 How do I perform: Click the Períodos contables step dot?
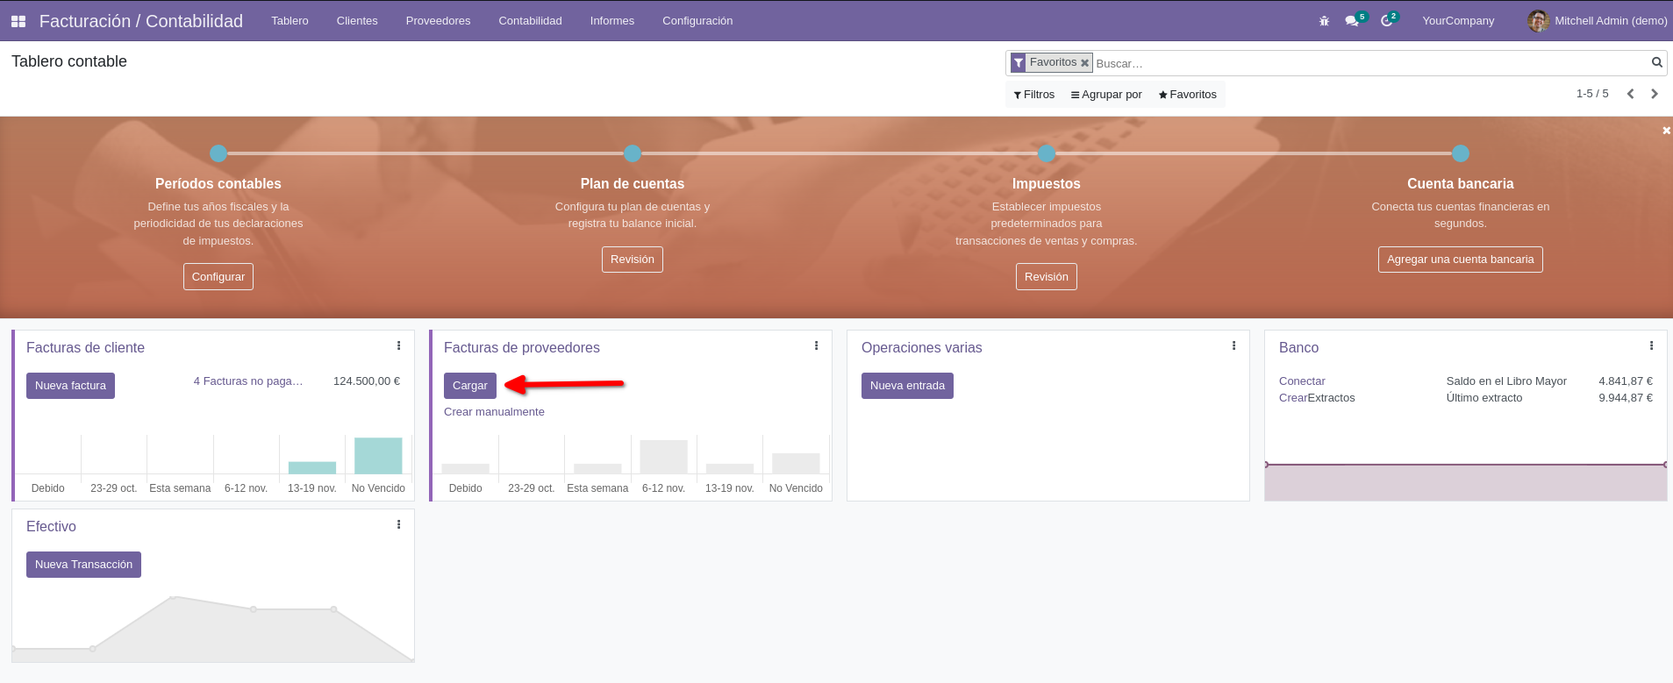[218, 153]
